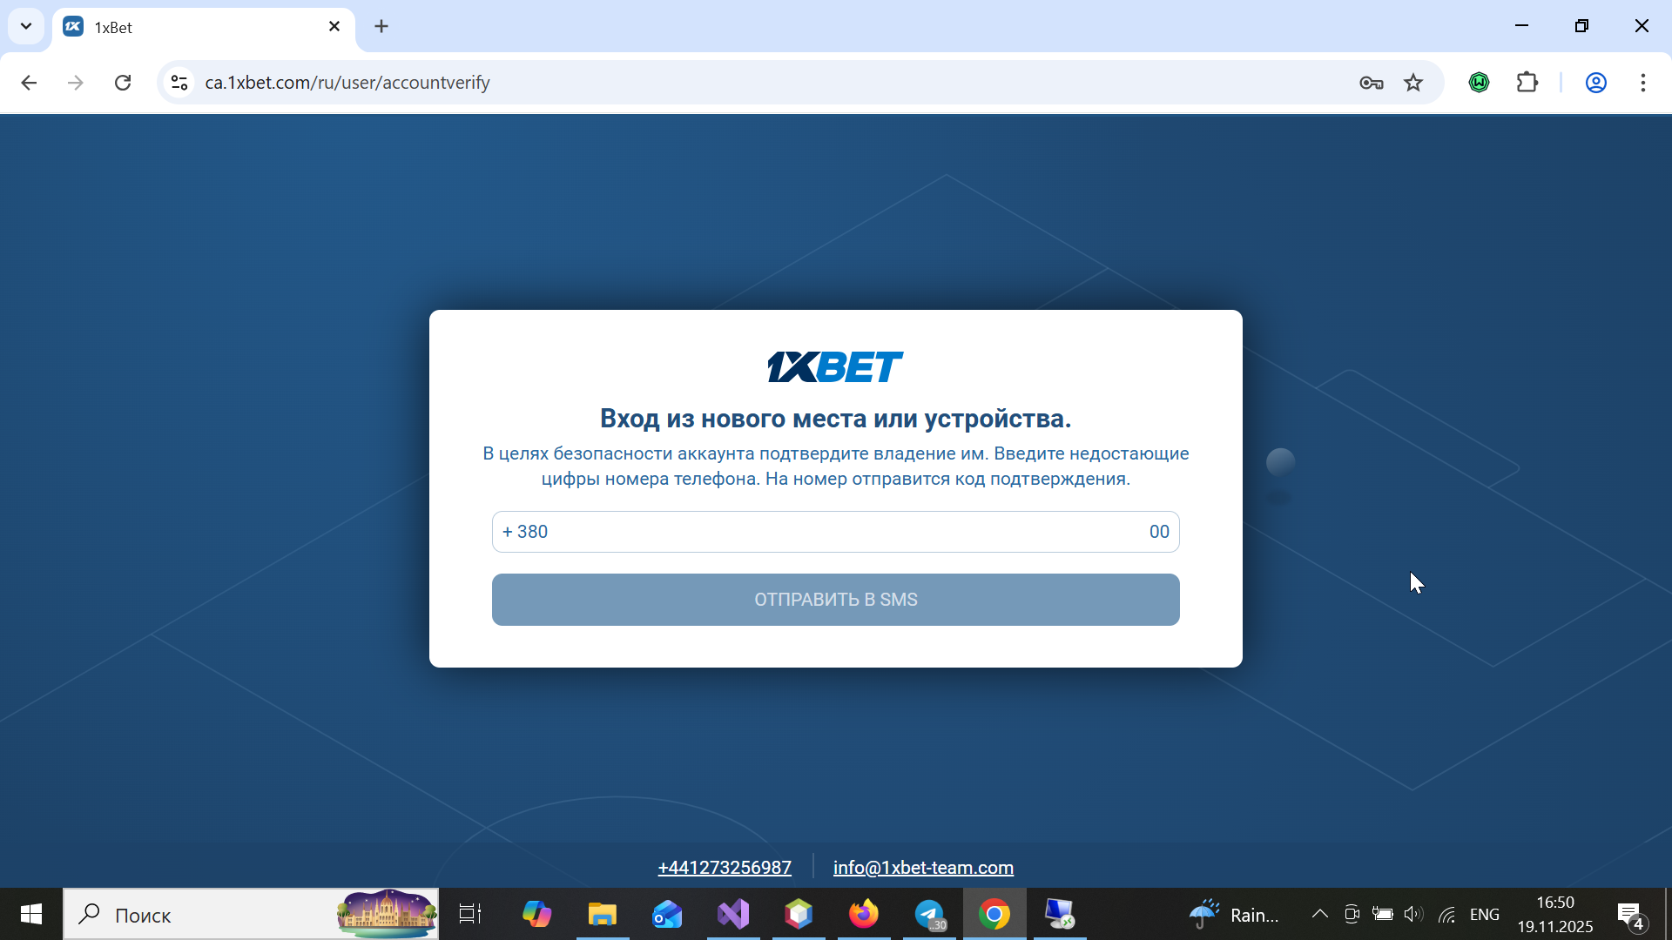The height and width of the screenshot is (940, 1672).
Task: Open Firefox from the taskbar
Action: (x=864, y=914)
